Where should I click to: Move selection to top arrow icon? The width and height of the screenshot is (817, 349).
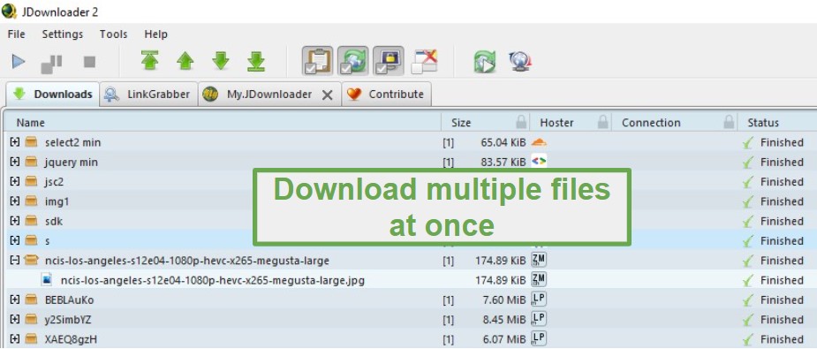[x=149, y=61]
